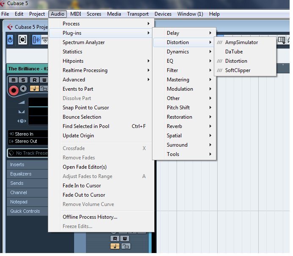Click the monitor speaker icon in the inspector
Image resolution: width=293 pixels, height=256 pixels.
pos(23,89)
